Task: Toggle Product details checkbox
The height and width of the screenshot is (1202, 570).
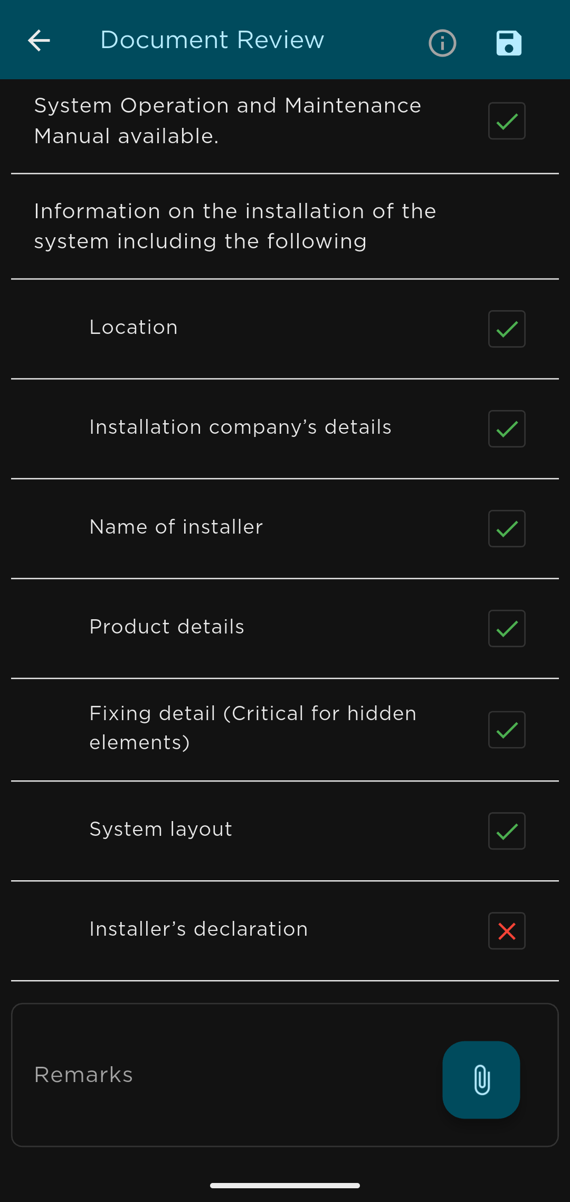Action: (x=507, y=628)
